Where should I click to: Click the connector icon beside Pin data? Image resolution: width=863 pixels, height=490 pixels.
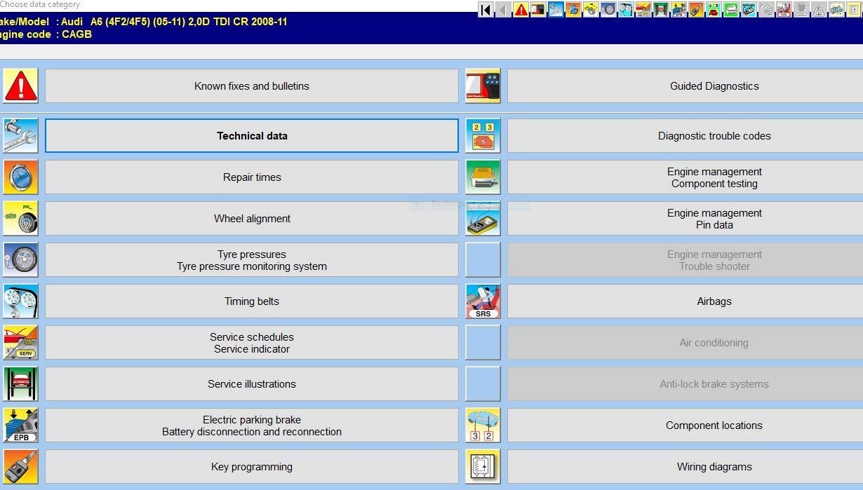tap(483, 218)
